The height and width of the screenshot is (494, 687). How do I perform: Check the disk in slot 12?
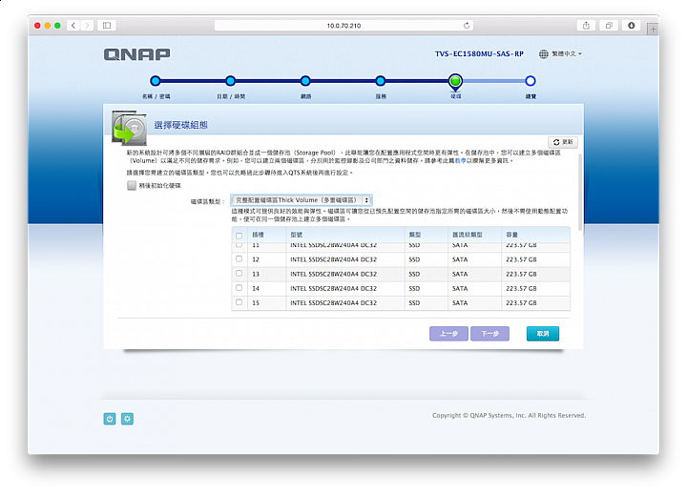coord(239,258)
